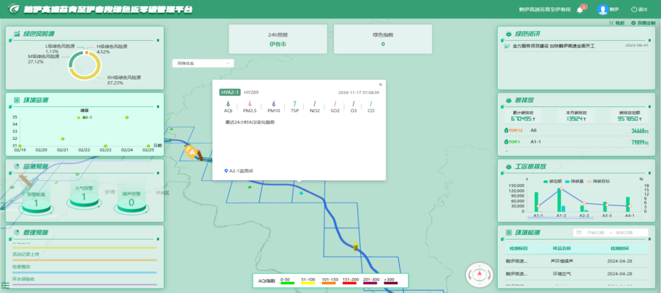Open 页面定制 gear settings
The image size is (661, 293).
pos(634,23)
